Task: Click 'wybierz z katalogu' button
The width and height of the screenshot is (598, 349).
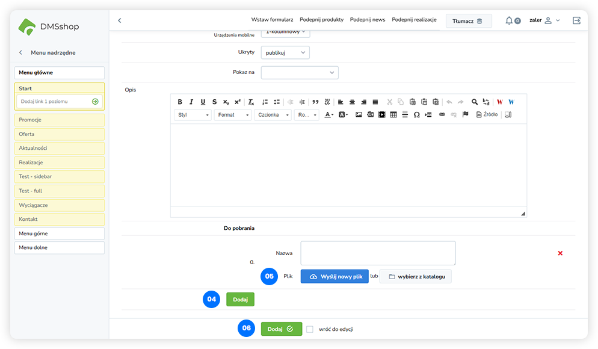Action: (416, 277)
